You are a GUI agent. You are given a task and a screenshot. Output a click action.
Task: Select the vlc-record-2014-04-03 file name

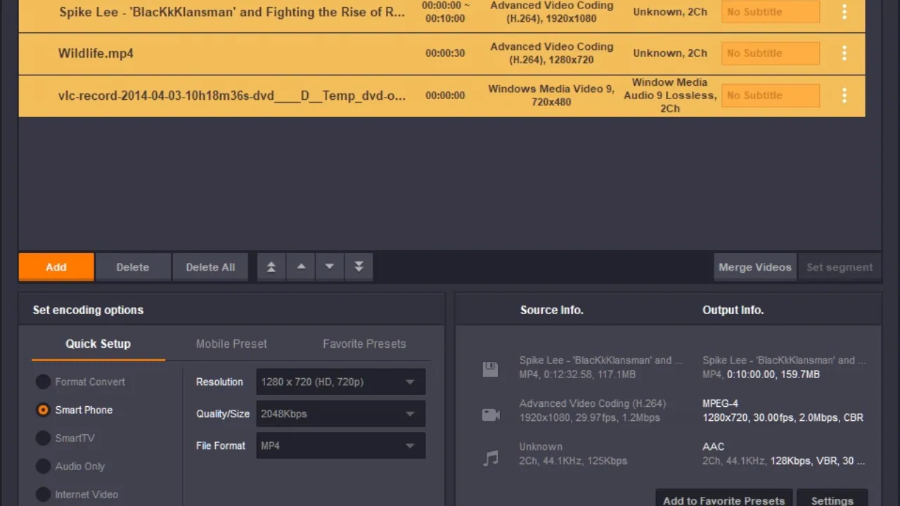click(232, 96)
